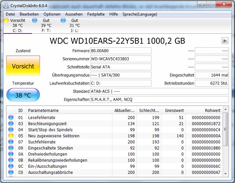Image resolution: width=235 pixels, height=183 pixels.
Task: Open the Optionen menu
Action: pyautogui.click(x=52, y=14)
